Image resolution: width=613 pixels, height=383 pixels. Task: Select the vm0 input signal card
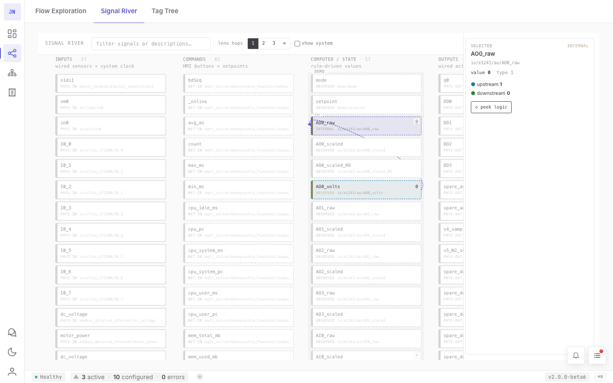111,105
